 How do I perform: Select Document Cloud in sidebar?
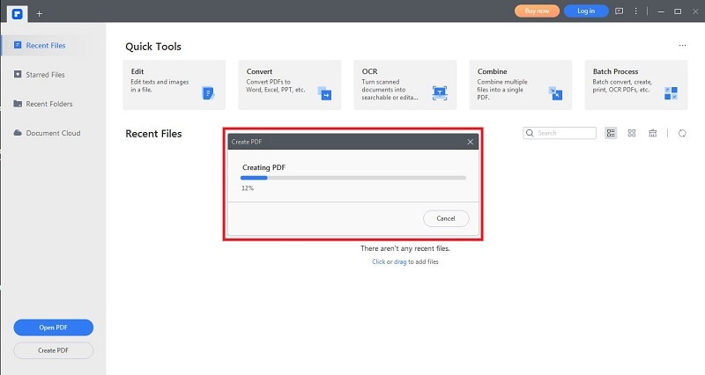(x=53, y=133)
